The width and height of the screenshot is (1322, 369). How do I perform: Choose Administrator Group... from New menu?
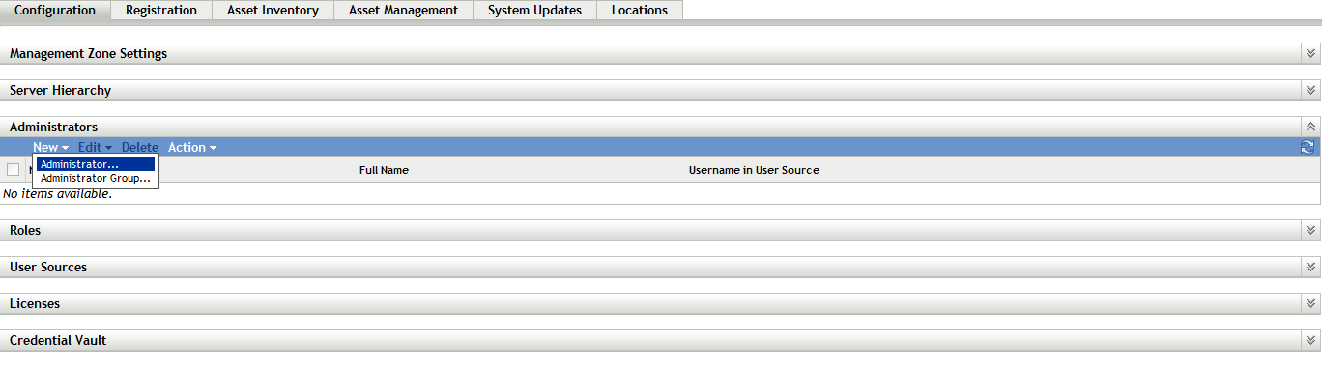pyautogui.click(x=96, y=178)
